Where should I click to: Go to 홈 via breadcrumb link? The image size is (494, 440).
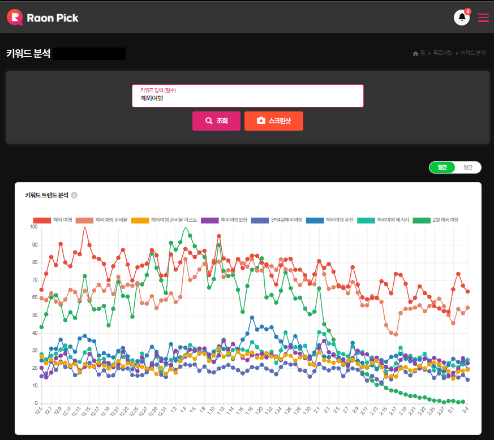(x=423, y=54)
